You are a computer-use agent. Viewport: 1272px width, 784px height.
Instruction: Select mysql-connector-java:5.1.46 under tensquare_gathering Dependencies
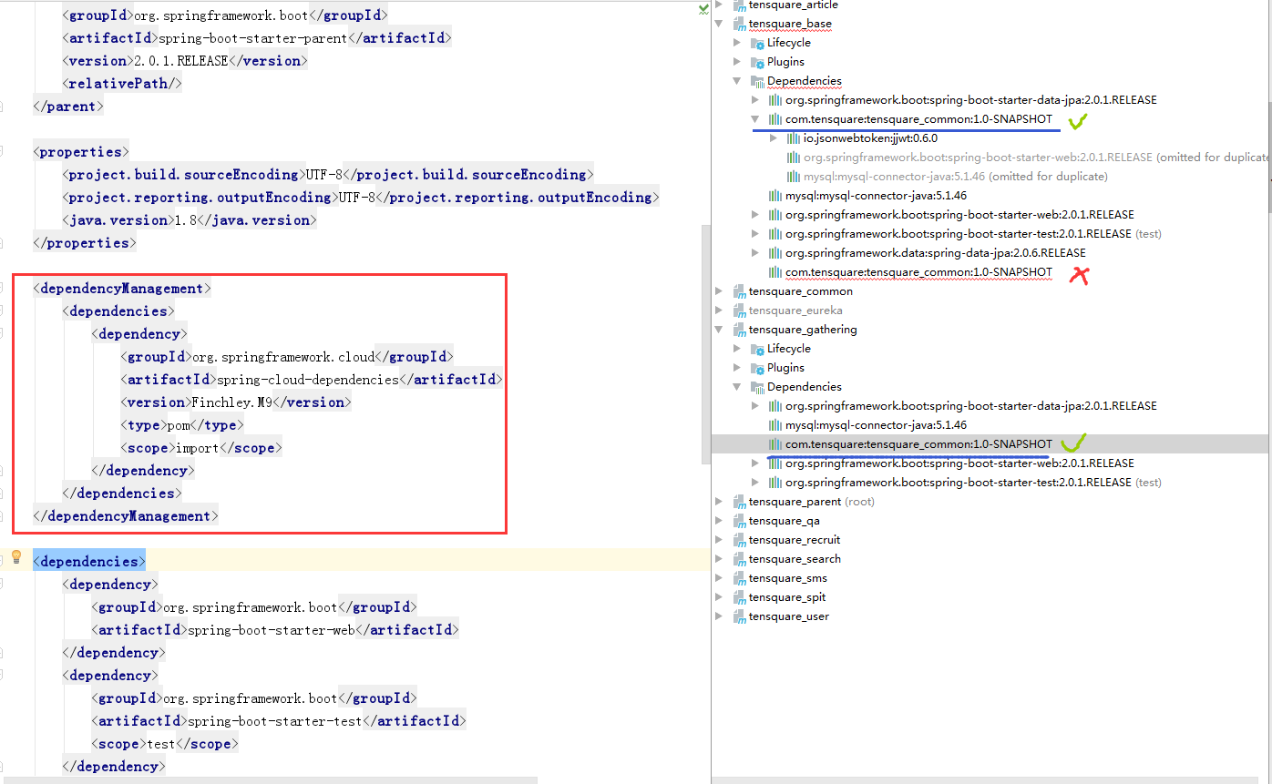991,425
